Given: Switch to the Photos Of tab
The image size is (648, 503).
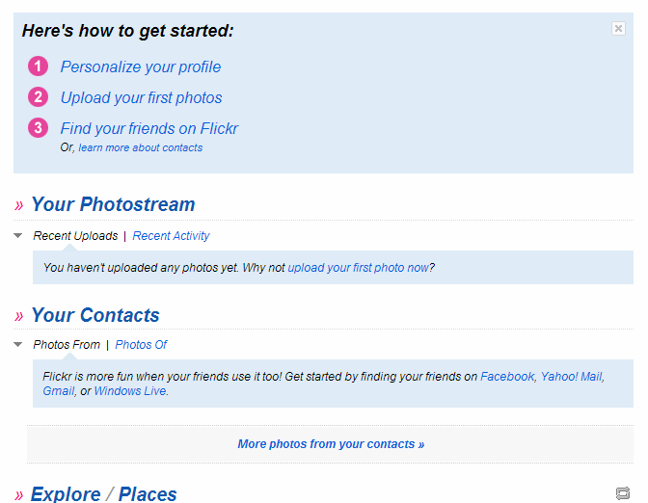Looking at the screenshot, I should pos(141,345).
